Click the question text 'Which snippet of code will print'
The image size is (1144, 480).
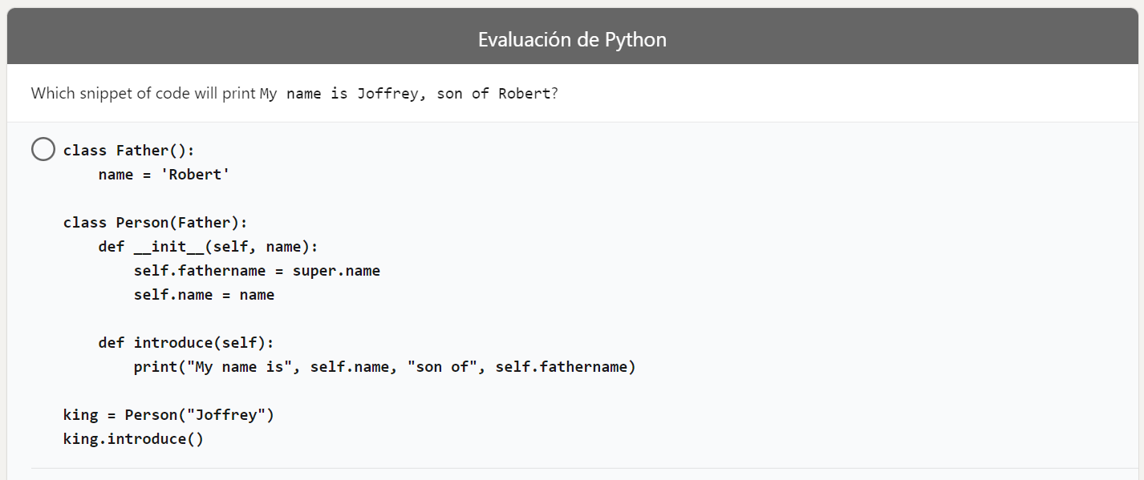pyautogui.click(x=144, y=93)
